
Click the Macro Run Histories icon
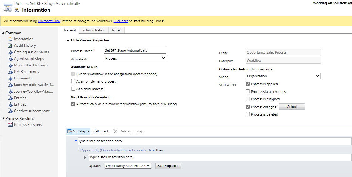[x=10, y=65]
